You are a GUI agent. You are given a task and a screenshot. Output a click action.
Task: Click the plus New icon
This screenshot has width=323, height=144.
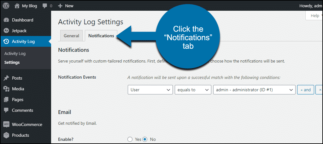[x=60, y=6]
